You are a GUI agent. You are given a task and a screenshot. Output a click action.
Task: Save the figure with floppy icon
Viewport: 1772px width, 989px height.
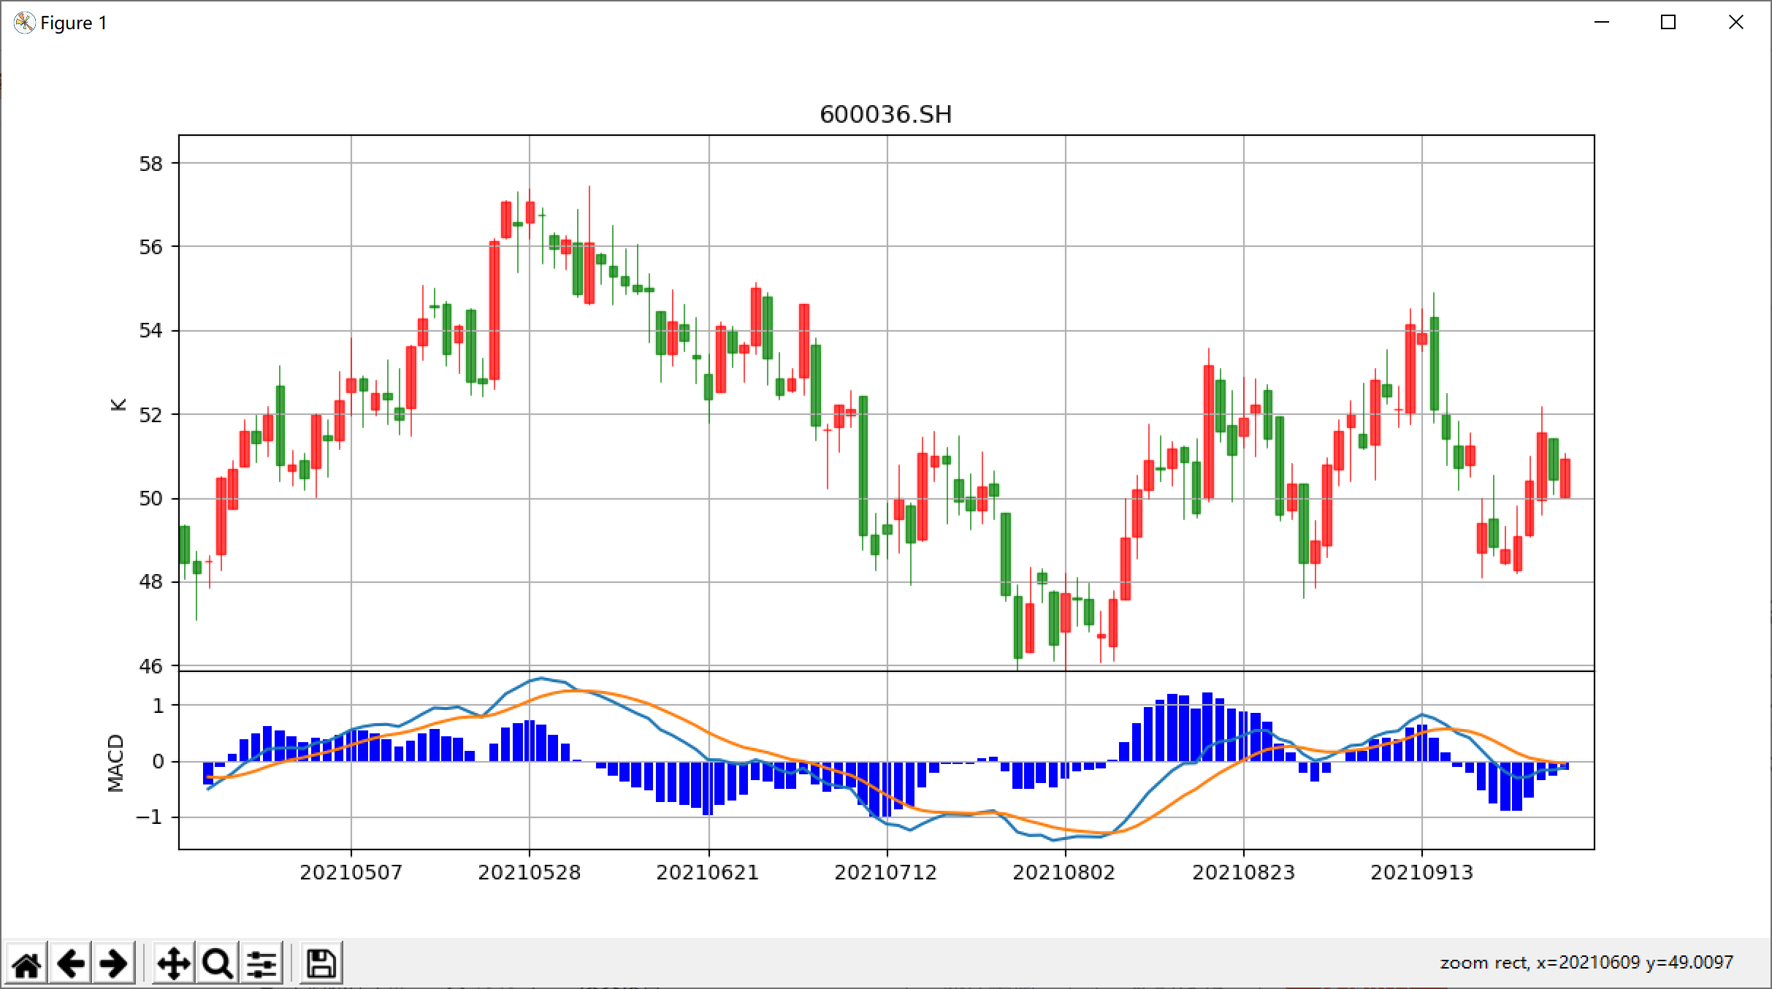[321, 963]
